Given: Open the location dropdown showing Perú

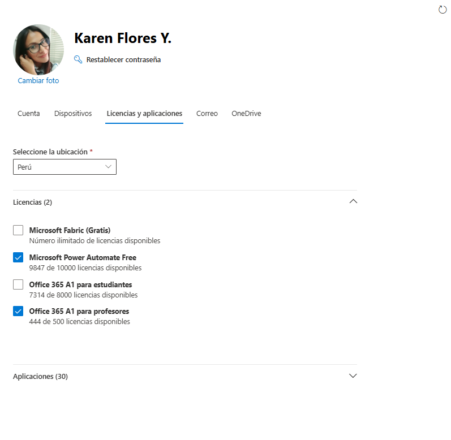Looking at the screenshot, I should click(65, 167).
